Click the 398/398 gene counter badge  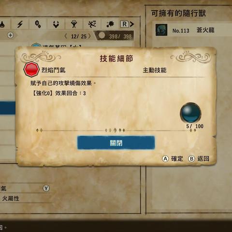pyautogui.click(x=115, y=36)
